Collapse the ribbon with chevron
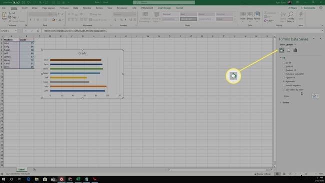 [x=322, y=25]
